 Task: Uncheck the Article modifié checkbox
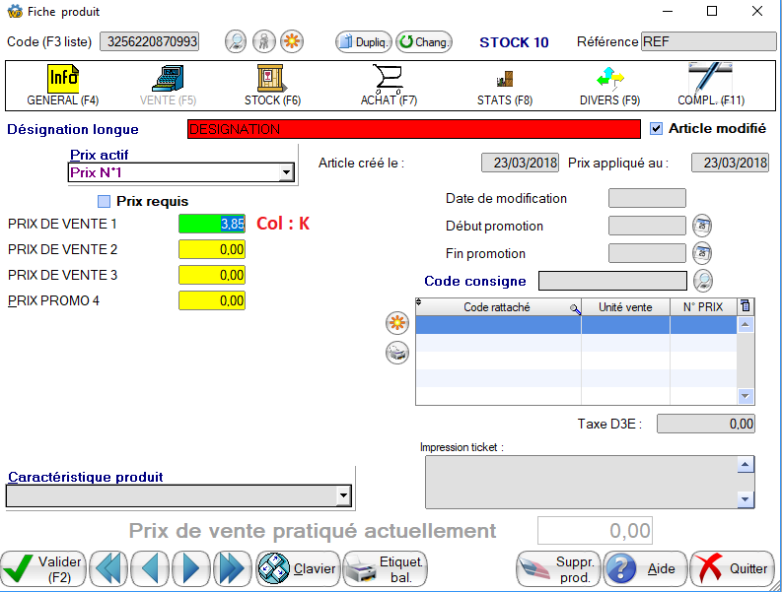[657, 128]
